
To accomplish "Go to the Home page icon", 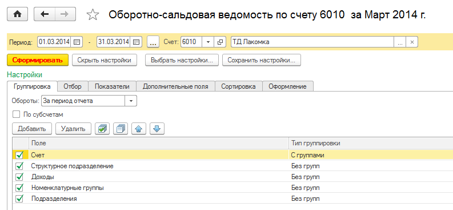I will (17, 14).
